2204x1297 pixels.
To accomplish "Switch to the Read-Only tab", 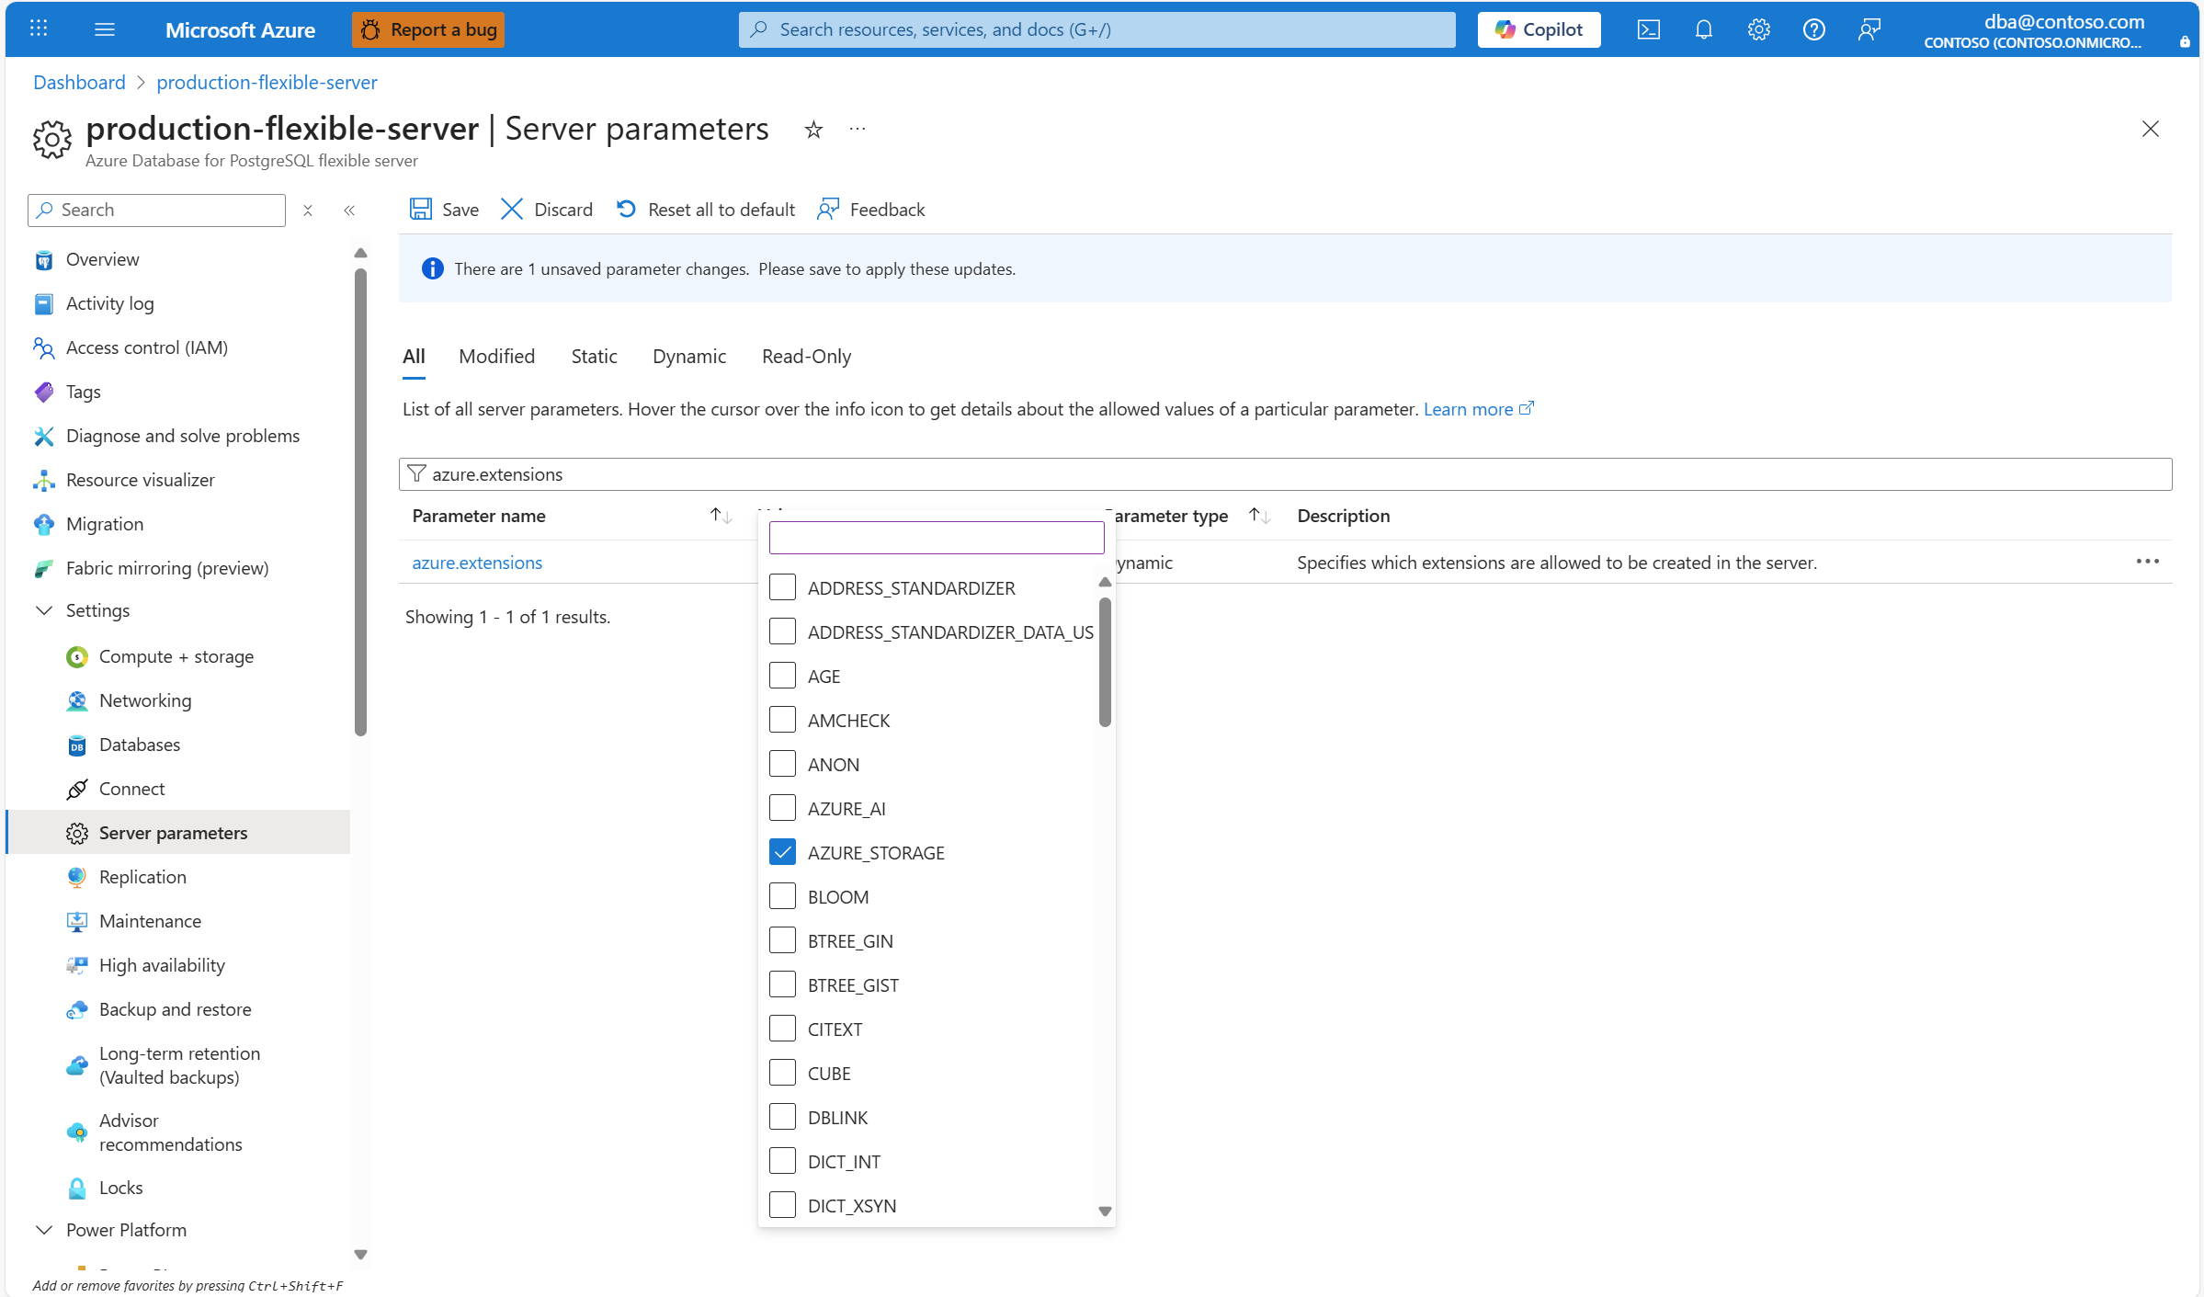I will (806, 357).
